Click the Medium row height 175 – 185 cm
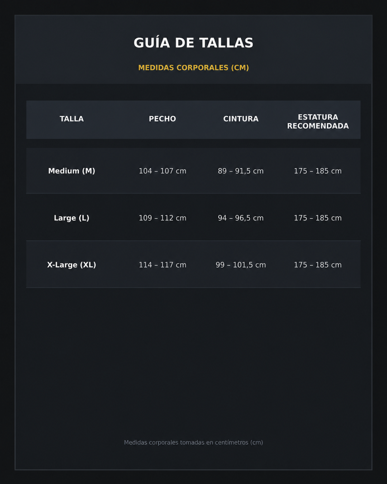 click(318, 171)
